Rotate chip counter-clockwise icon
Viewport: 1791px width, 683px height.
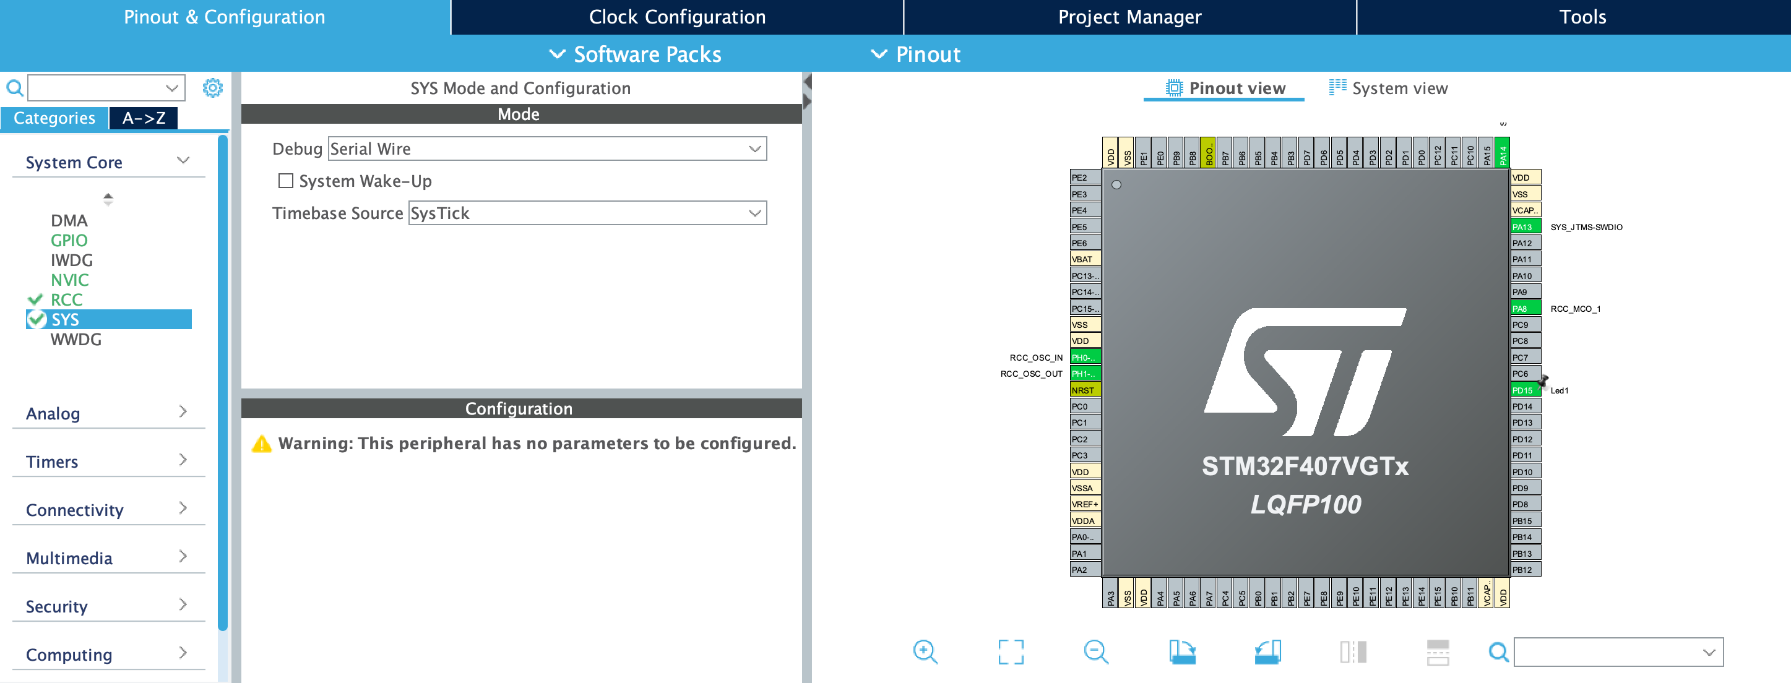click(1267, 651)
